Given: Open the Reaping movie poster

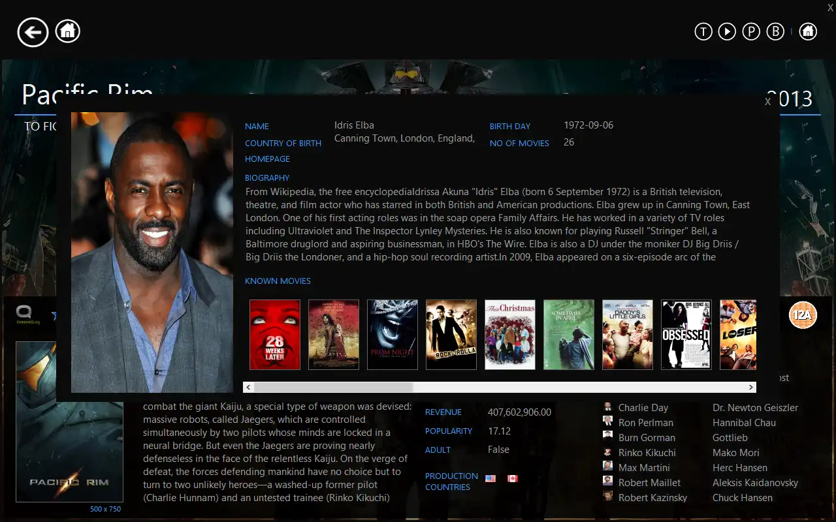Looking at the screenshot, I should 334,335.
